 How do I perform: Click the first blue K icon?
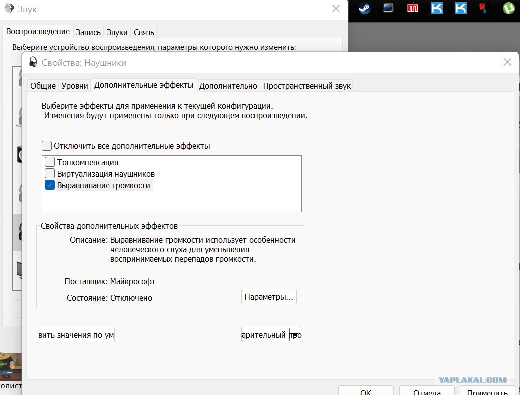(x=436, y=8)
